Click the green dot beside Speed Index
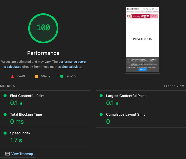186x159 pixels. pos(5,133)
